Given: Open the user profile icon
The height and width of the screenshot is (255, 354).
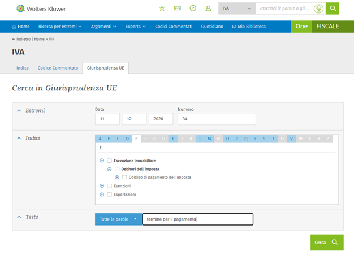Looking at the screenshot, I should pyautogui.click(x=208, y=8).
